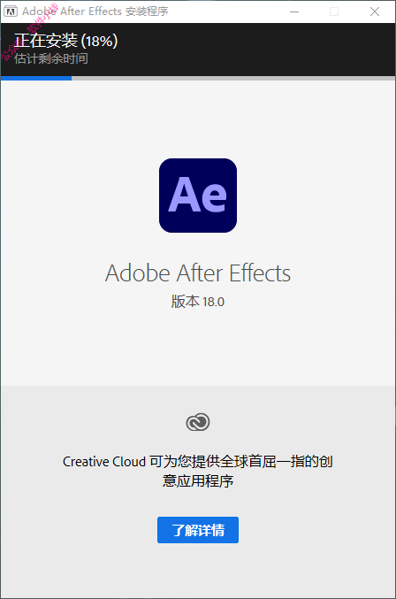Click the Creative Cloud description first line
The width and height of the screenshot is (396, 599).
[x=198, y=462]
